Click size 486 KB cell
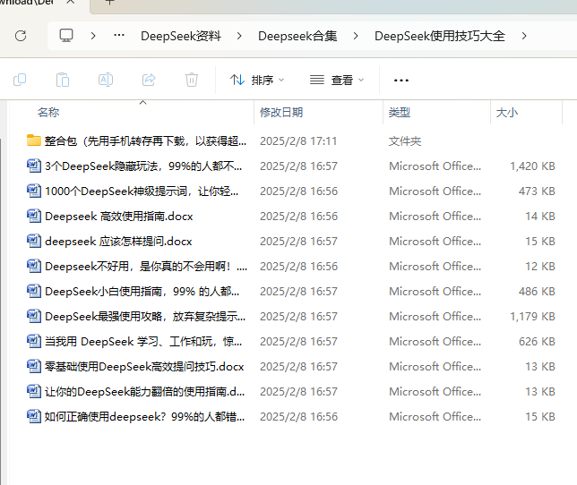 pyautogui.click(x=537, y=292)
